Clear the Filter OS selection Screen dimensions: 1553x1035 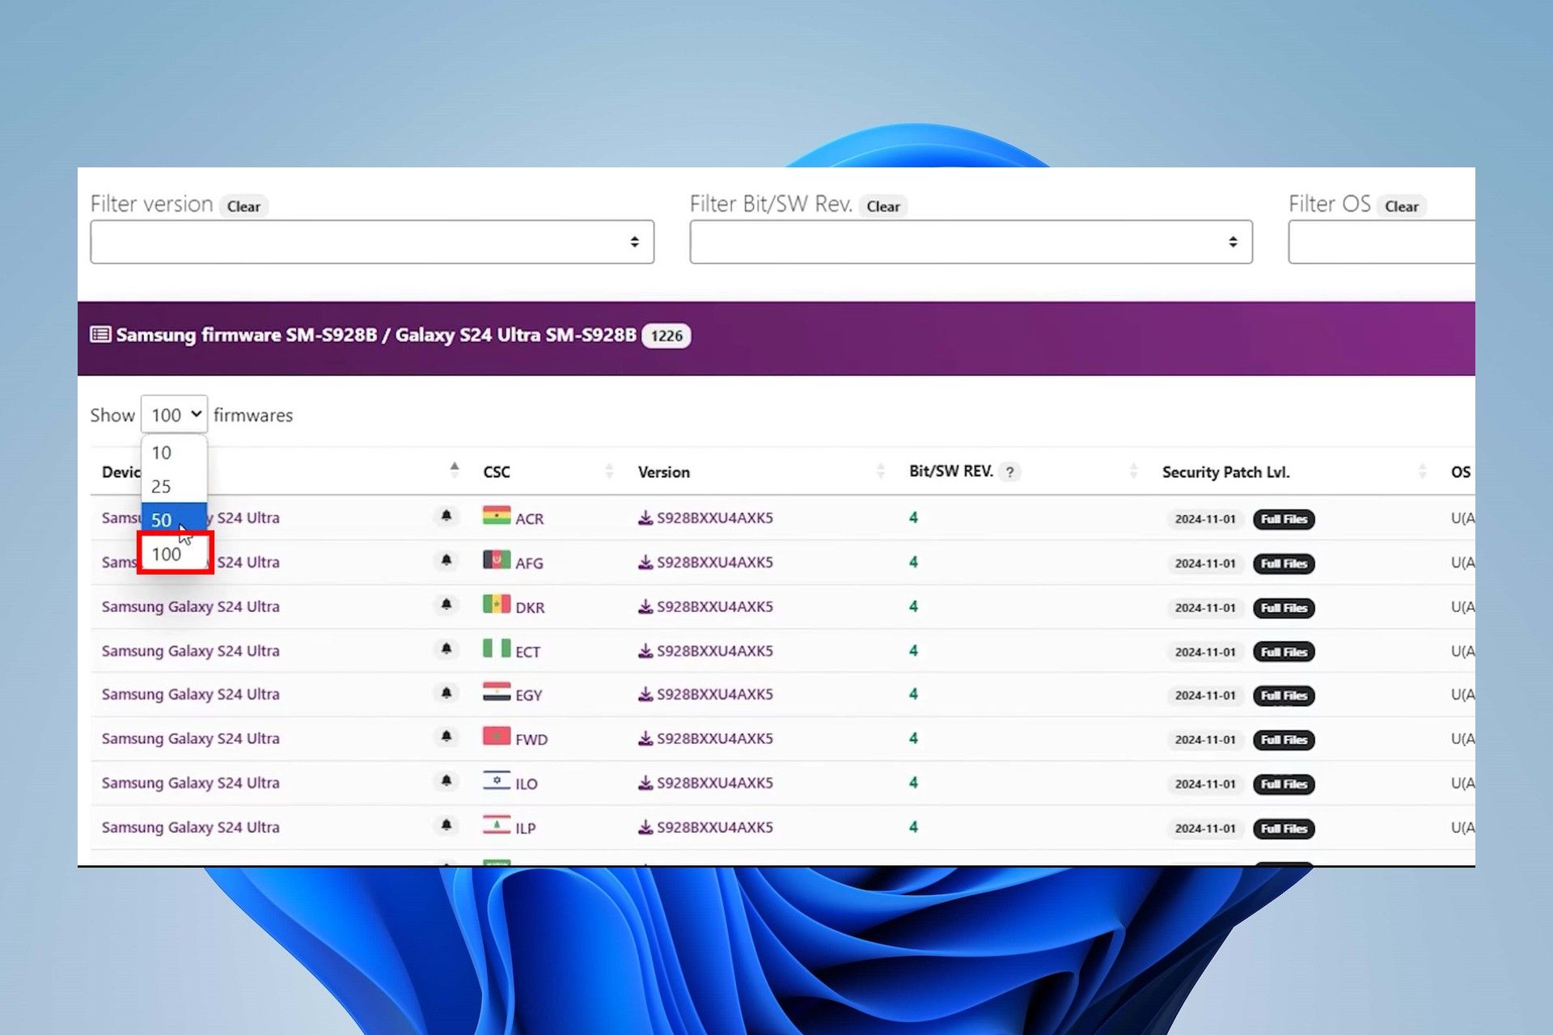click(x=1402, y=206)
